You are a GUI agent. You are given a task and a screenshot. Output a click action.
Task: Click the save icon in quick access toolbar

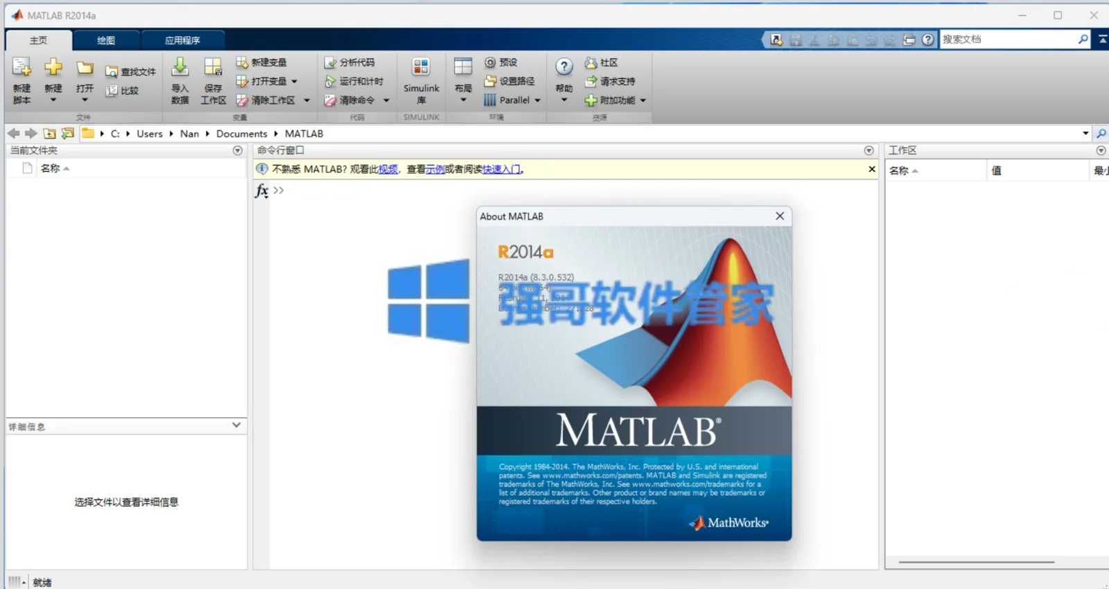pyautogui.click(x=796, y=40)
